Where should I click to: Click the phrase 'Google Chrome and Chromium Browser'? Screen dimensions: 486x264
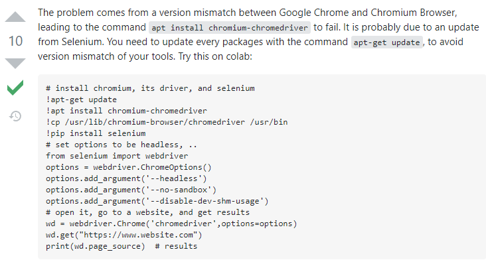point(367,13)
